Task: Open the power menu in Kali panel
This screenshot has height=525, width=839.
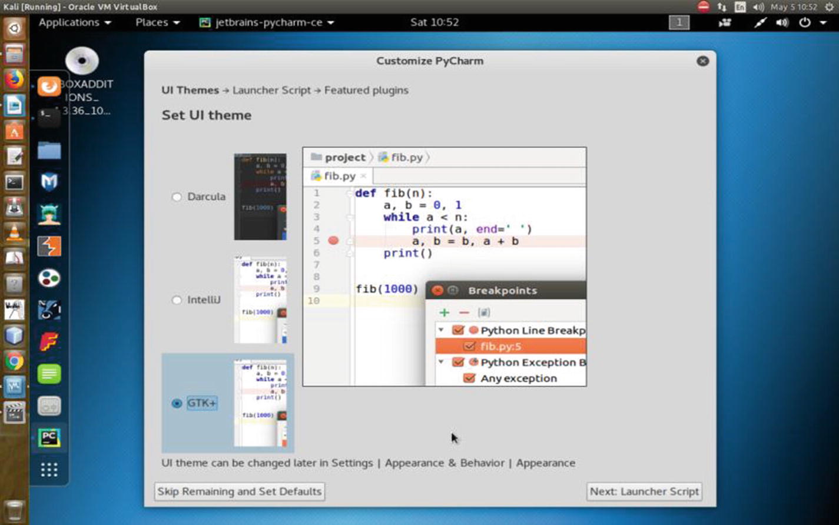Action: coord(804,22)
